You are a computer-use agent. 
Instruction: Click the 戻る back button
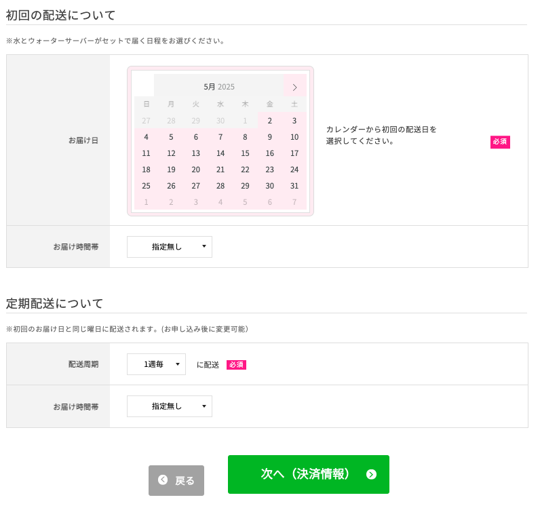tap(176, 480)
